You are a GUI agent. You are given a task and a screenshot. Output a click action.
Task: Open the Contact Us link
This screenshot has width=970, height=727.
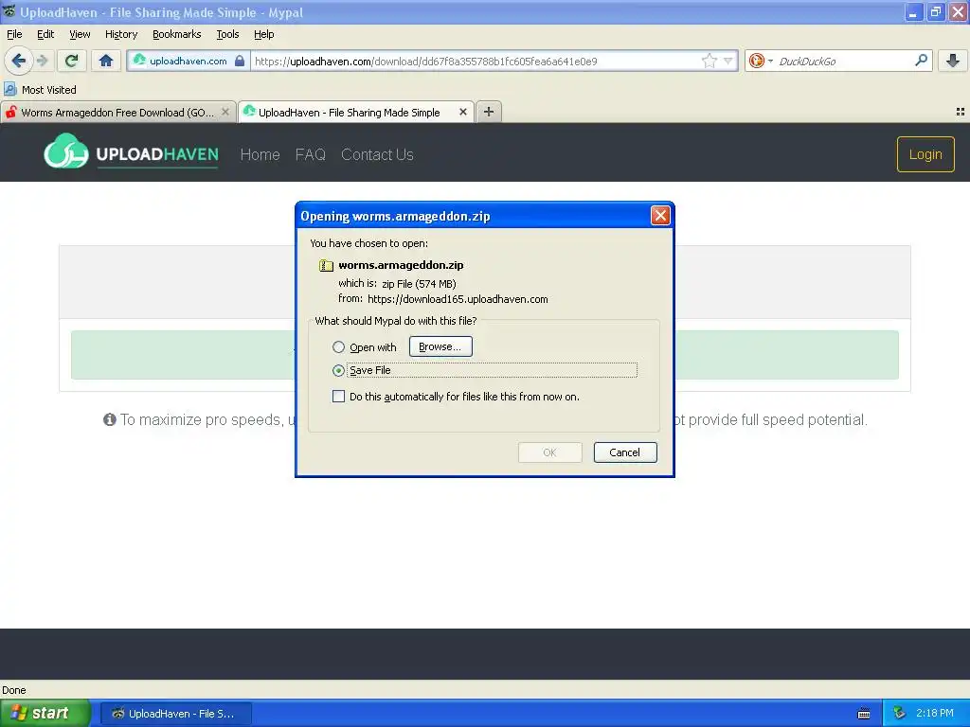pyautogui.click(x=377, y=154)
